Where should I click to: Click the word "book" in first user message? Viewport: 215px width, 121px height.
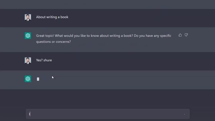[x=64, y=17]
